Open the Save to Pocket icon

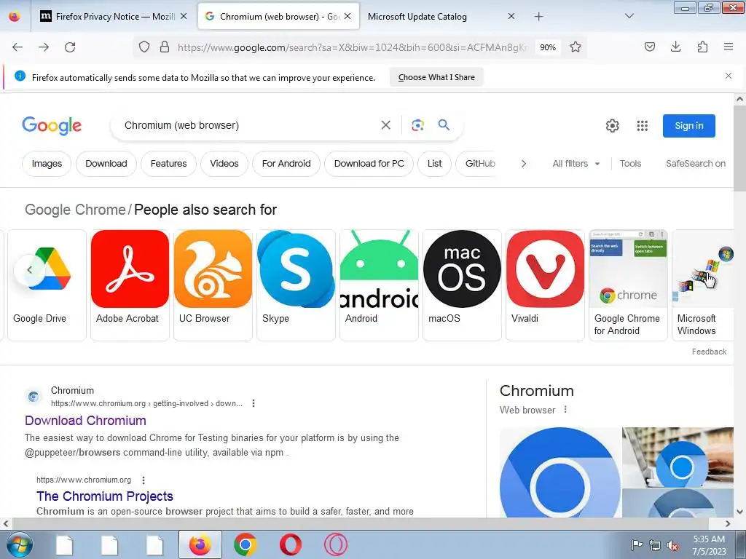[x=649, y=47]
